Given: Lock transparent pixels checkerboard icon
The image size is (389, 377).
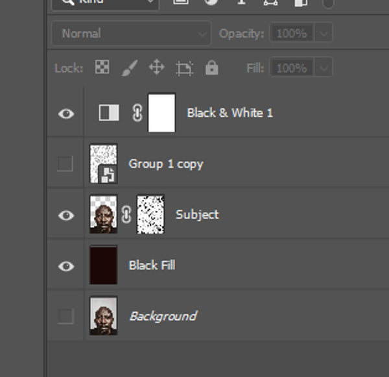Looking at the screenshot, I should [x=102, y=67].
